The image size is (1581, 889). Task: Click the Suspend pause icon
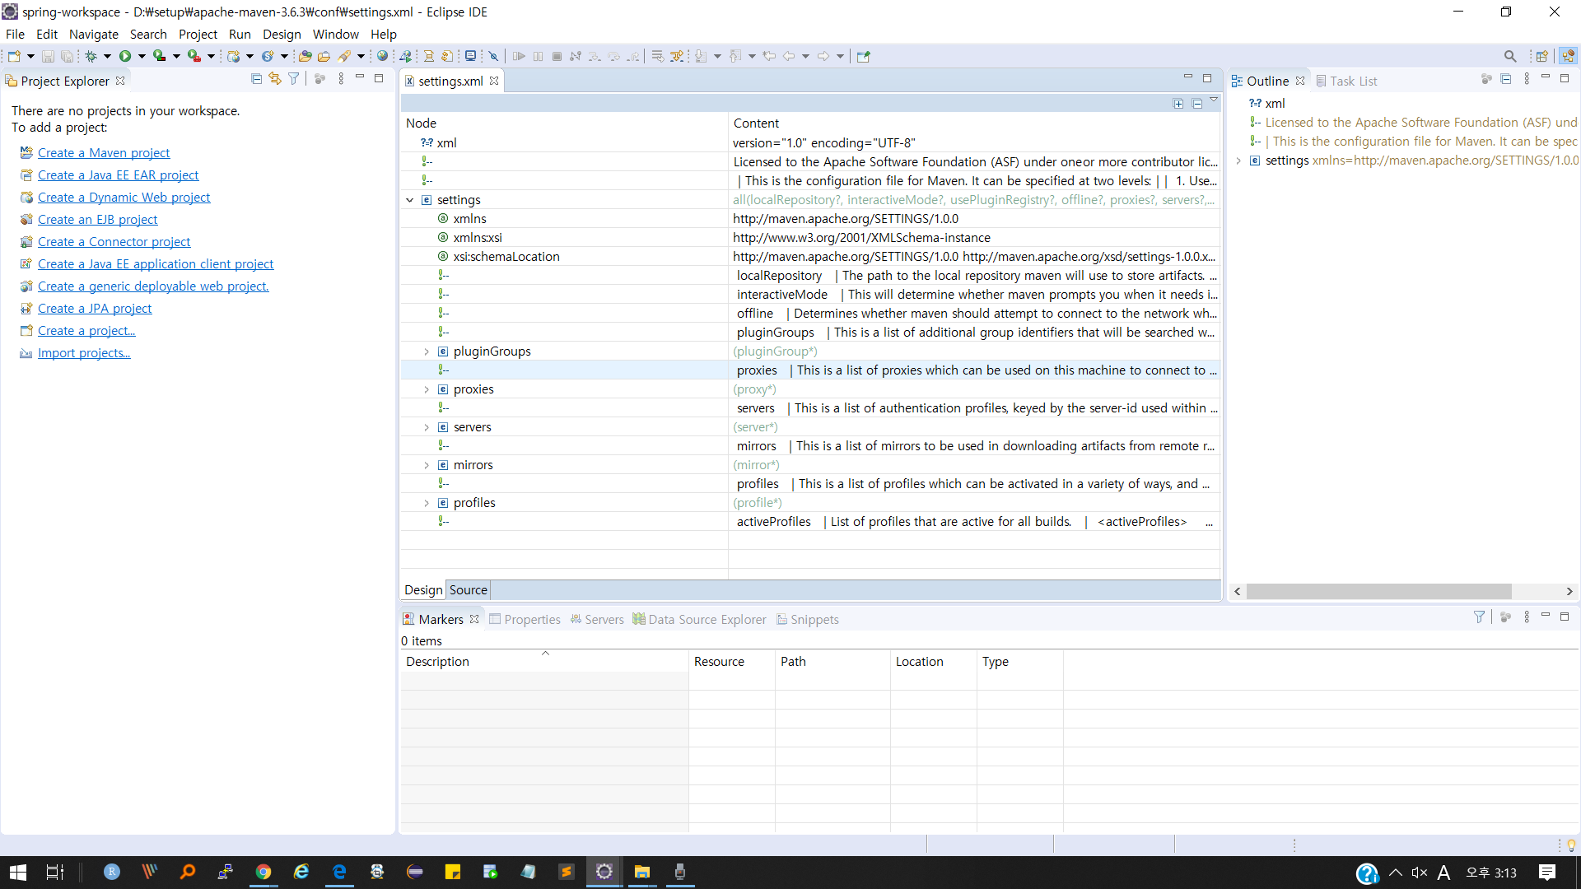pos(538,56)
